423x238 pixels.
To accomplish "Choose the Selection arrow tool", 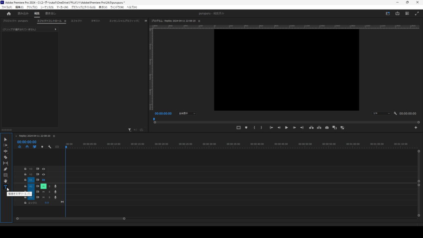I will [5, 140].
